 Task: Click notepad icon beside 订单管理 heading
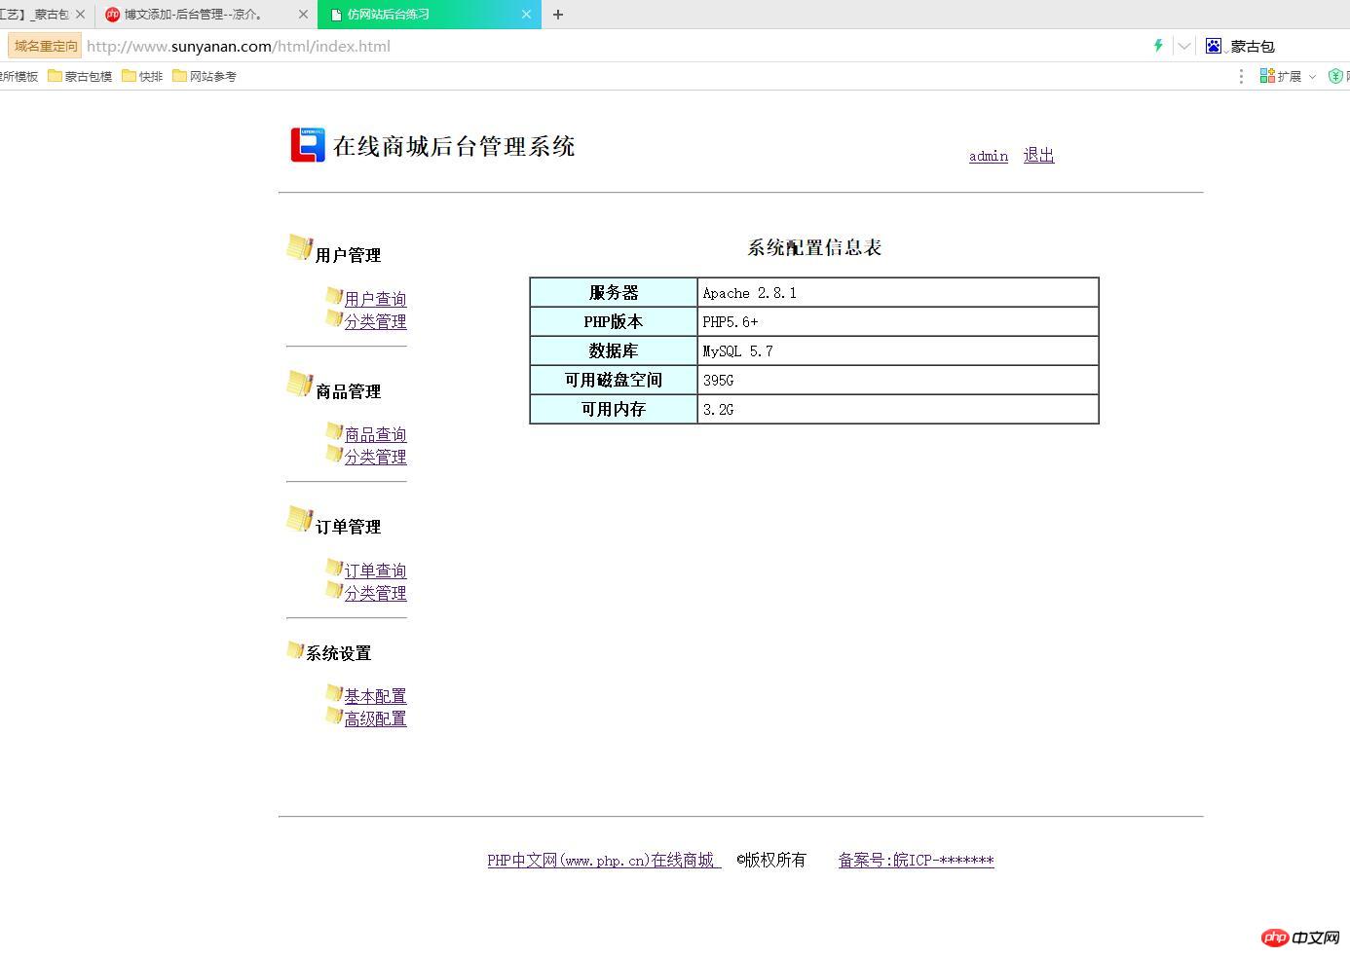tap(300, 520)
